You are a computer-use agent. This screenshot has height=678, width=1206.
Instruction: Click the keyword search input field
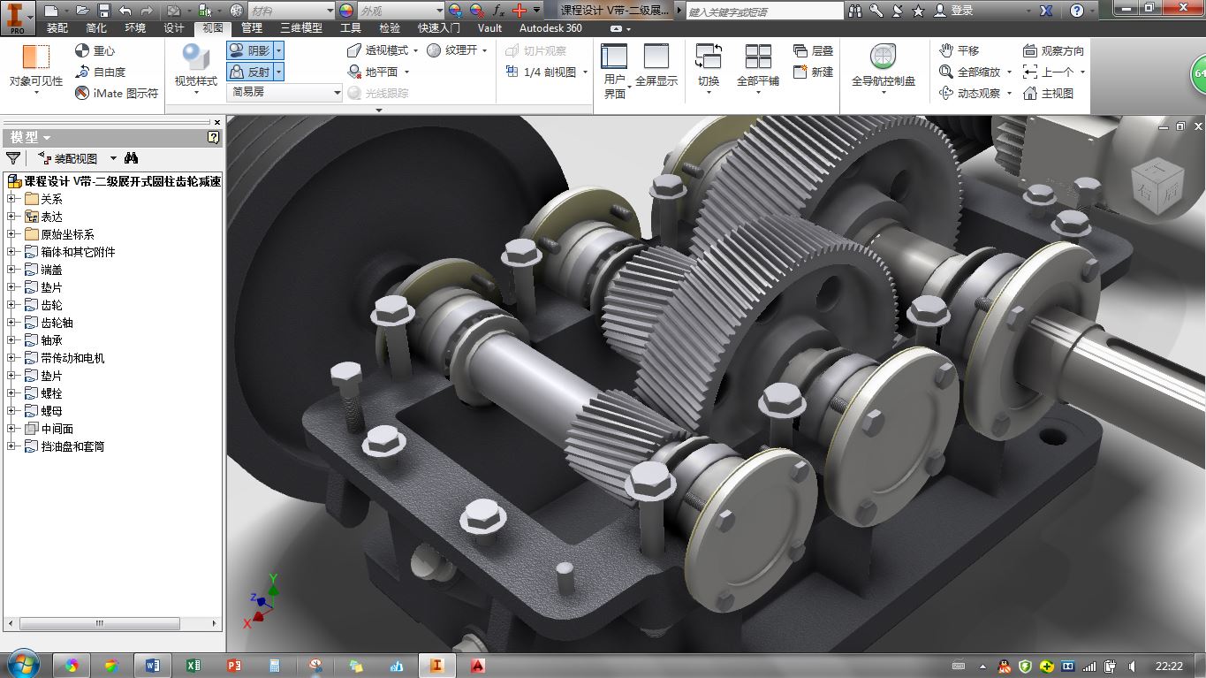762,11
